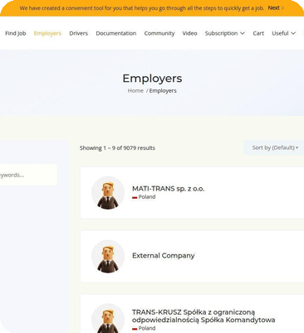
Task: Expand the Subscription dropdown menu
Action: click(x=224, y=33)
